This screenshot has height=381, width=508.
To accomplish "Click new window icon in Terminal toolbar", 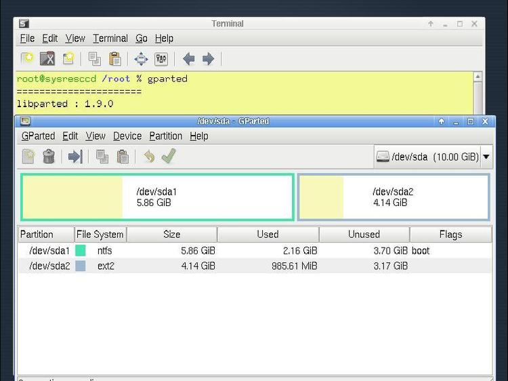I will coord(68,59).
